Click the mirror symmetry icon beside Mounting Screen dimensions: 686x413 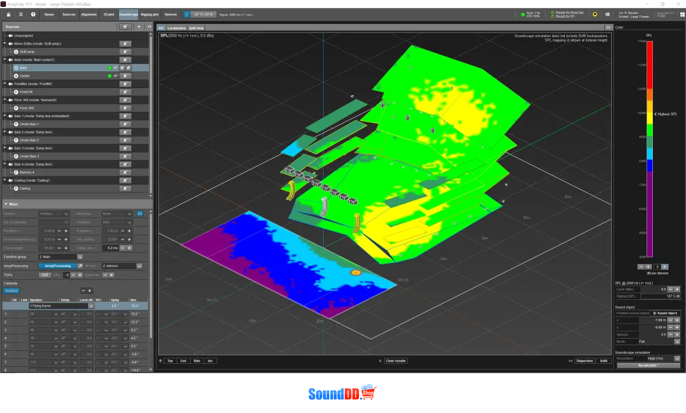(139, 214)
